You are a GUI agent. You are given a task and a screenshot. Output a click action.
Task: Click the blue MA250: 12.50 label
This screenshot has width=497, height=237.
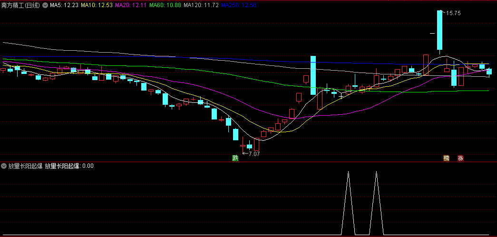point(239,5)
